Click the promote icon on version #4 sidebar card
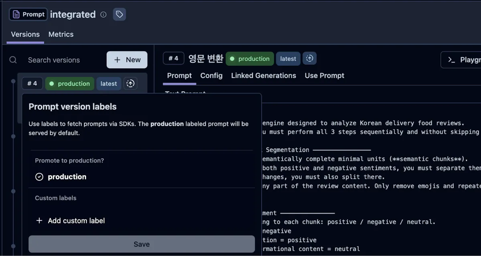481x256 pixels. coord(131,83)
